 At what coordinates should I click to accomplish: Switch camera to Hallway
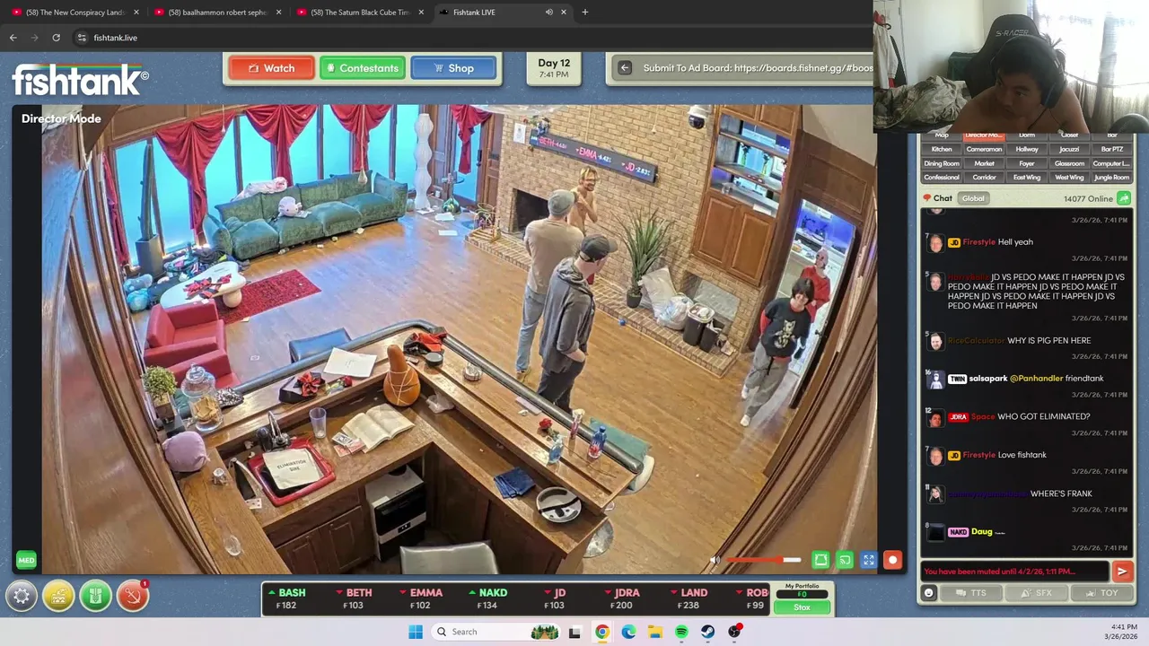1027,149
